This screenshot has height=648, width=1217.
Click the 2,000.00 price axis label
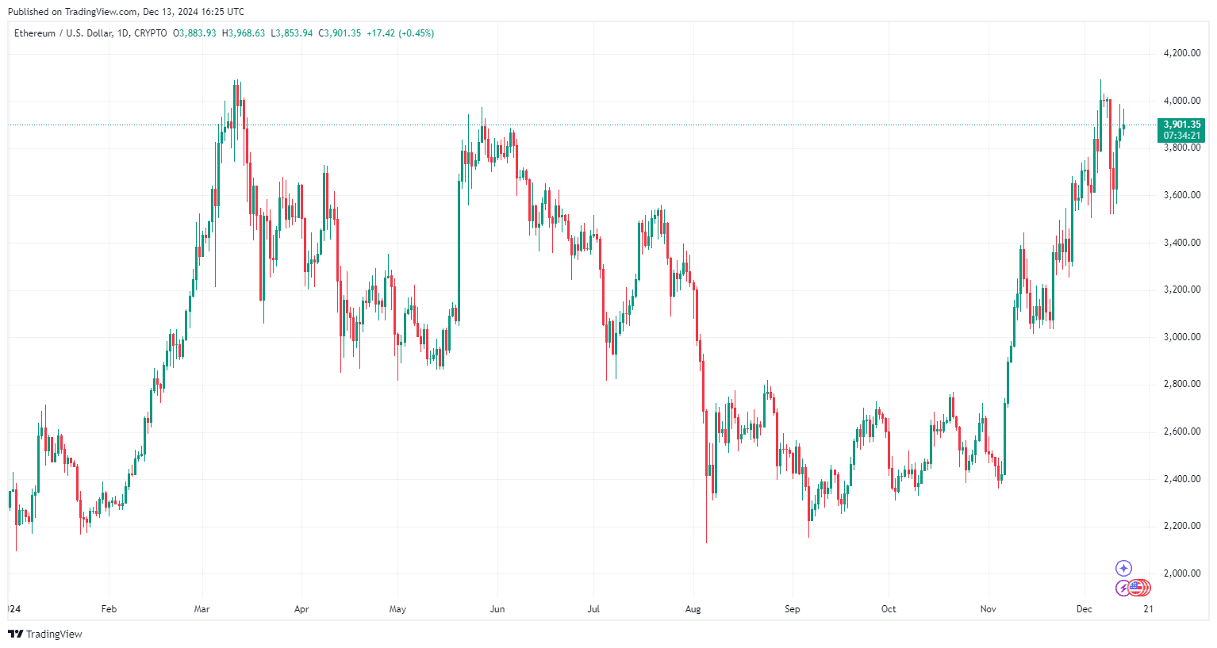click(1182, 573)
